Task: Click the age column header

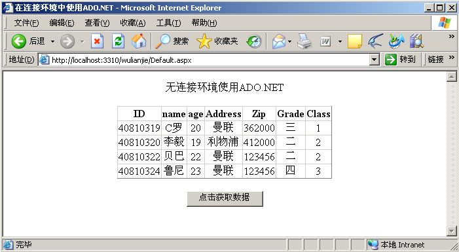Action: 196,113
